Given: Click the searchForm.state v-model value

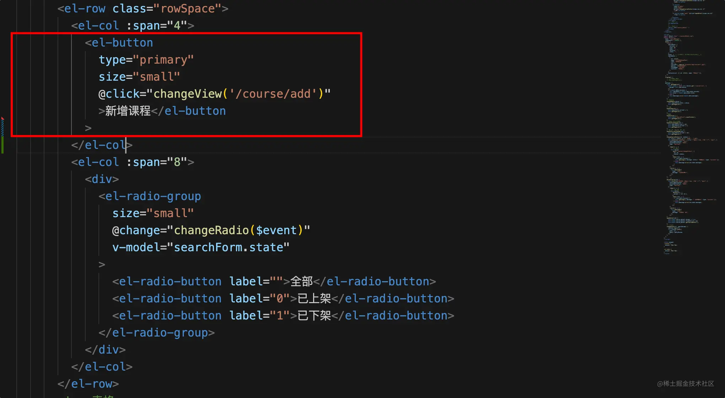Looking at the screenshot, I should tap(228, 247).
